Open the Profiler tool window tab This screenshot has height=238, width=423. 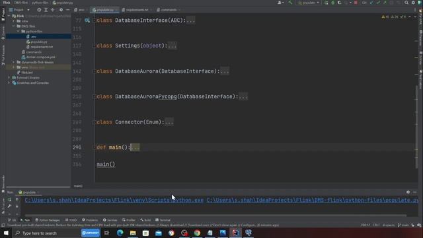click(x=129, y=220)
